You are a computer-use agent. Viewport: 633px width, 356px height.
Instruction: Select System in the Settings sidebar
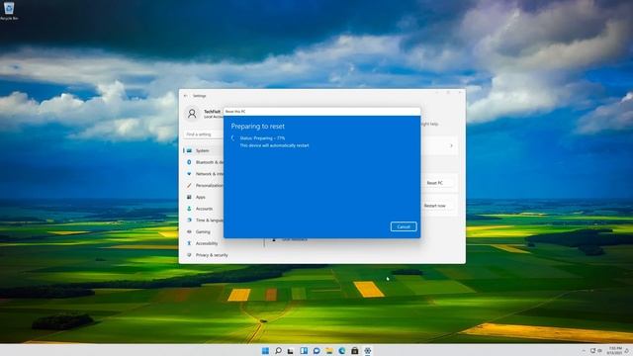[x=204, y=150]
